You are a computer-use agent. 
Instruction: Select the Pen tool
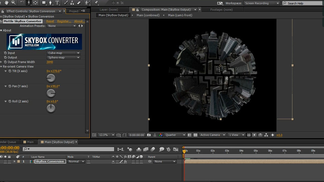[x=50, y=3]
